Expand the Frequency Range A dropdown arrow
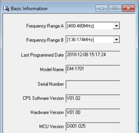139x133 pixels. tap(116, 26)
